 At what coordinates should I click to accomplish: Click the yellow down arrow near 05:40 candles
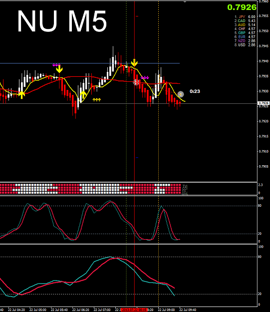[x=59, y=69]
